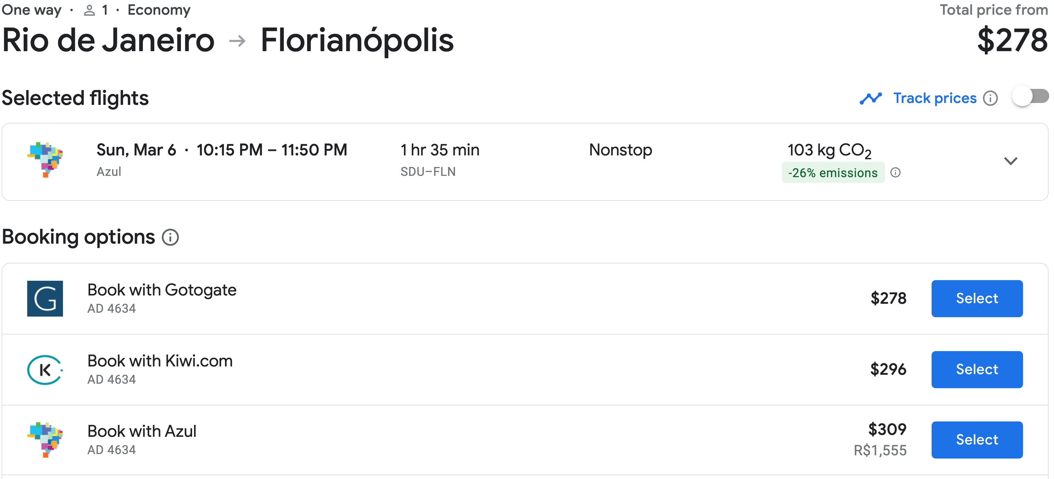Click the price tracking graph icon
Screen dimensions: 1054x479
[871, 98]
